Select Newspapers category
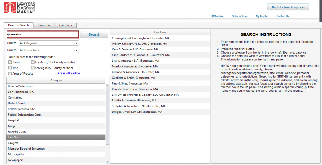 click(x=56, y=160)
